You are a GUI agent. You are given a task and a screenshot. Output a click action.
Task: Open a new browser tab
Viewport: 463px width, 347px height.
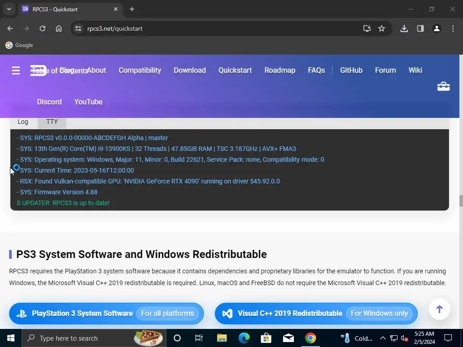[132, 9]
